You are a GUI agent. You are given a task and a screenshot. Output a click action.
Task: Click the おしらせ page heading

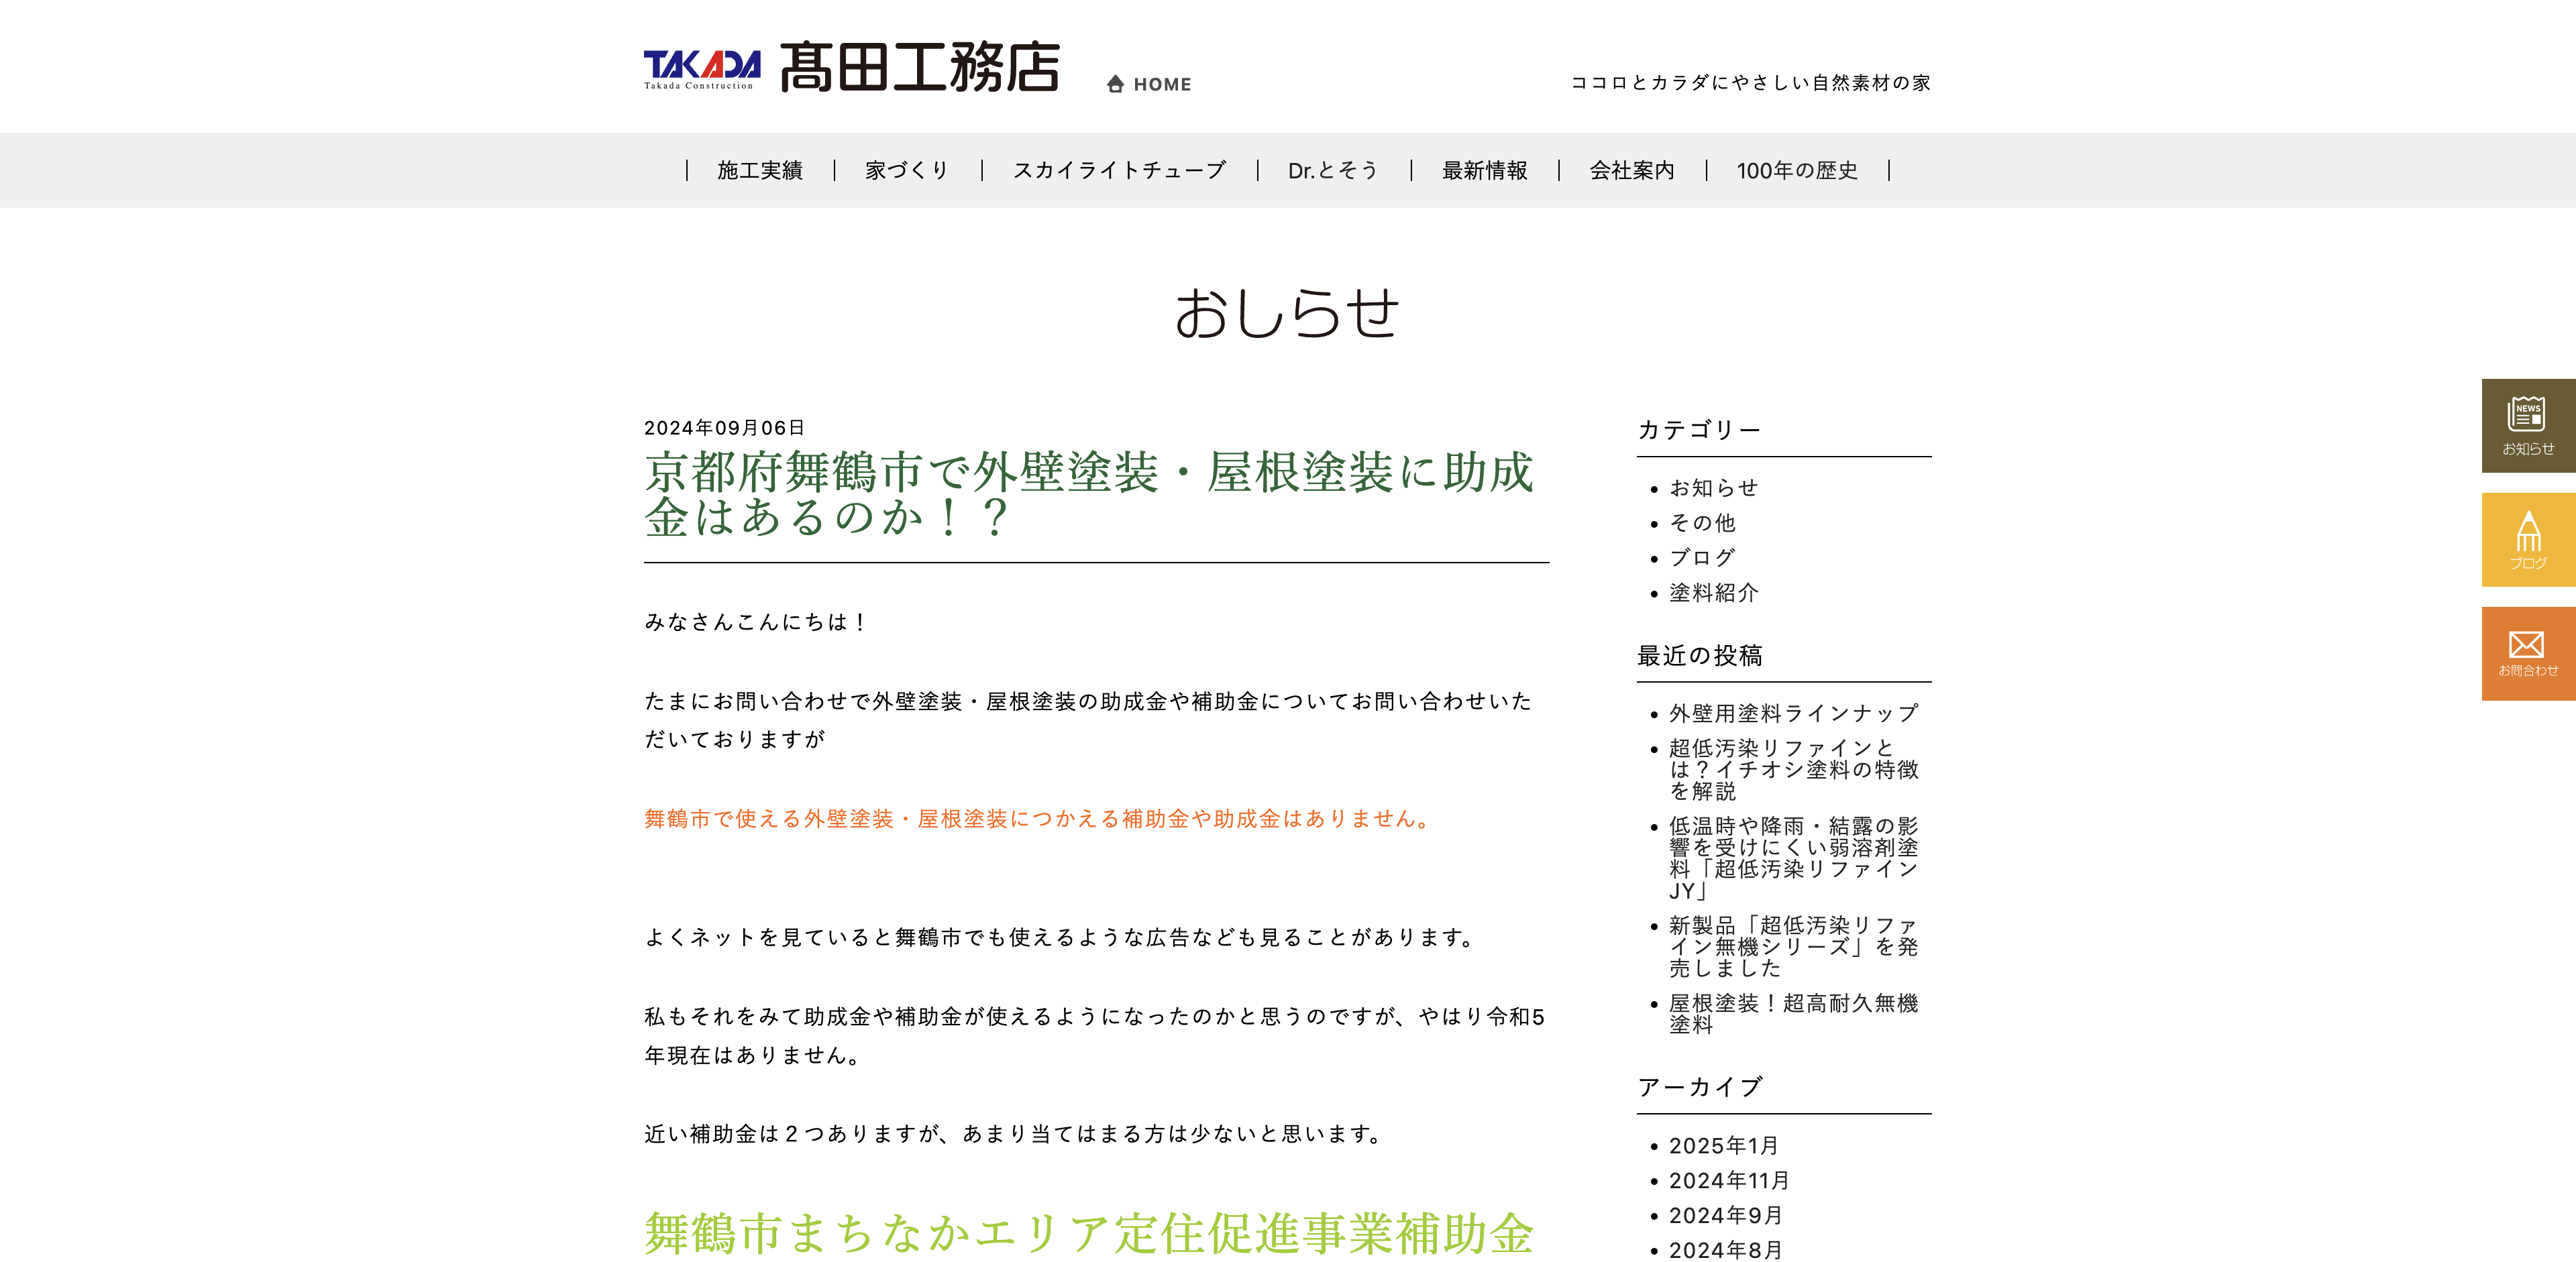click(1287, 312)
